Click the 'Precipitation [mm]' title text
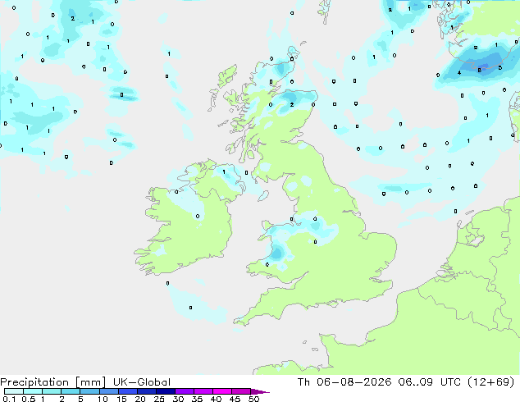The width and height of the screenshot is (520, 402). 53,382
